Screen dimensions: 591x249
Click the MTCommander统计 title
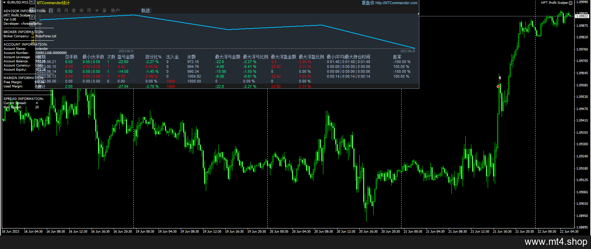tap(53, 3)
